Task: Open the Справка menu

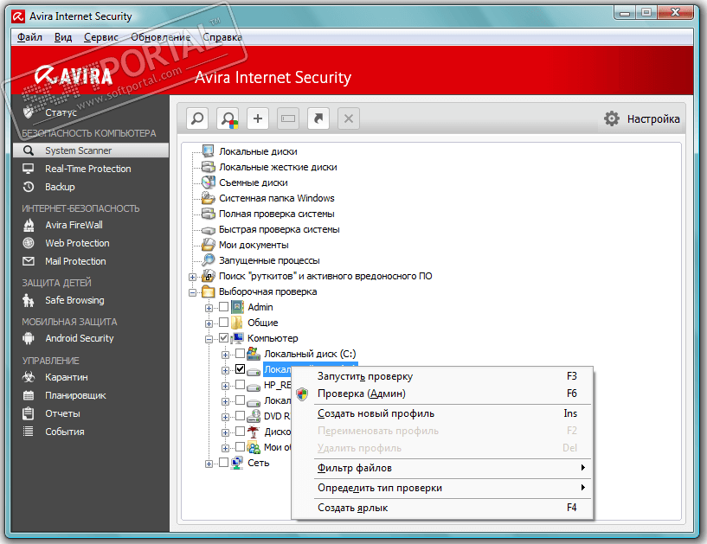Action: (x=222, y=37)
